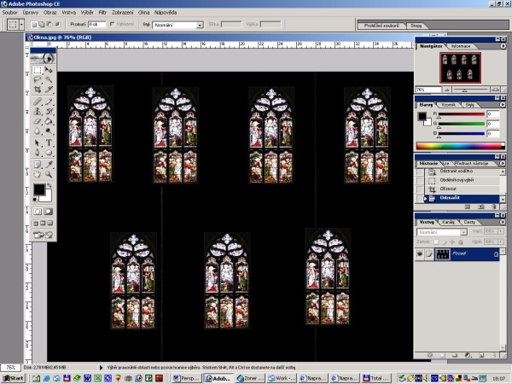512x384 pixels.
Task: Select the Type tool
Action: coord(49,143)
